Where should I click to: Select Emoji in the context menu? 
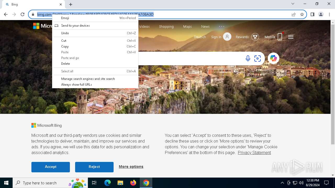95,18
